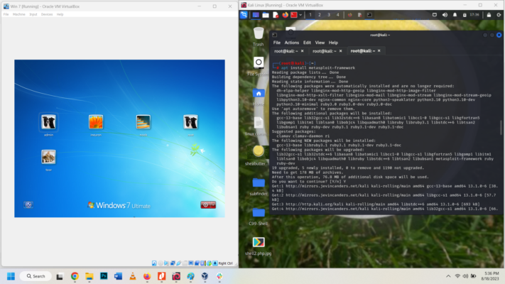Click display tray icon in Kali panel
The width and height of the screenshot is (505, 284).
tap(435, 15)
